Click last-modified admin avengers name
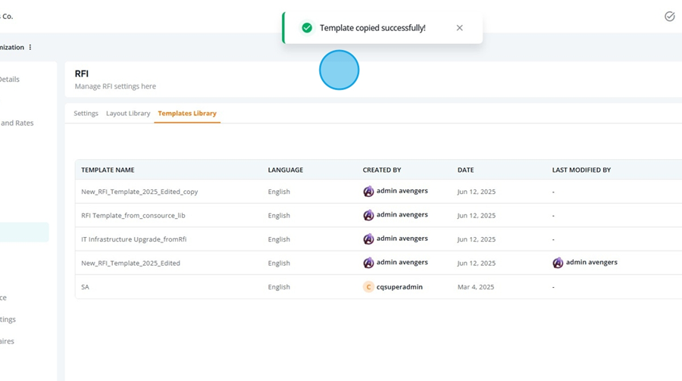This screenshot has width=682, height=381. click(592, 262)
